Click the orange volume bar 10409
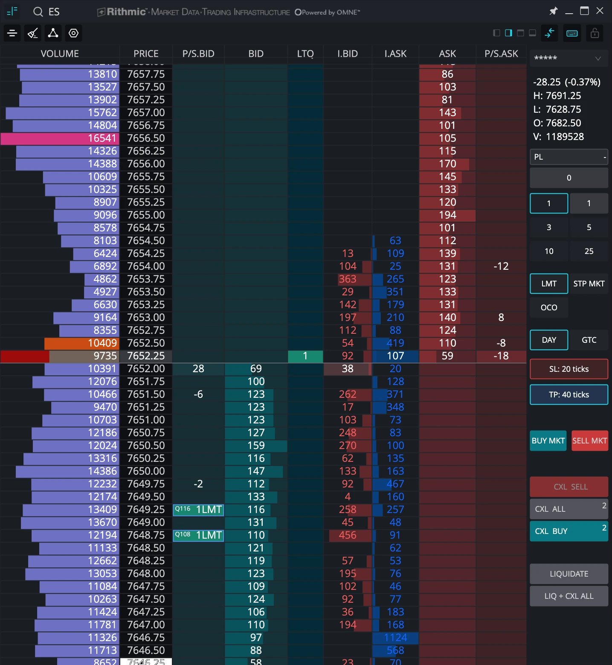This screenshot has height=665, width=612. (81, 343)
